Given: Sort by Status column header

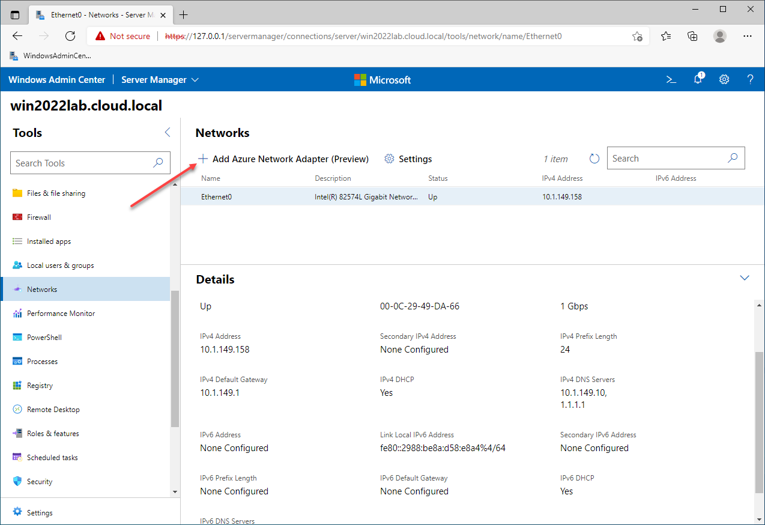Looking at the screenshot, I should [438, 178].
